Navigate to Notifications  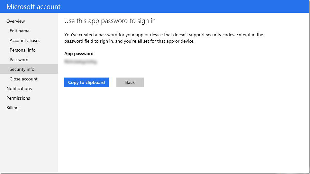click(19, 88)
